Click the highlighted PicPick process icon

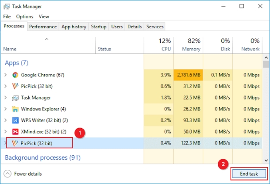tap(15, 143)
